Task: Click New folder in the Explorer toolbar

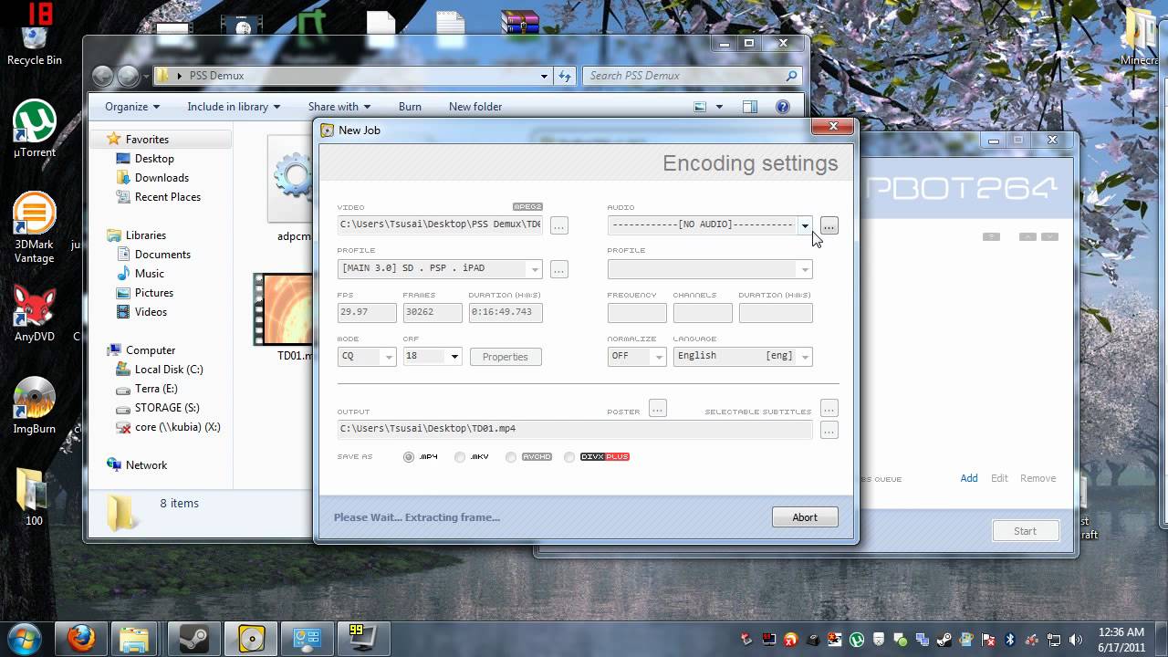Action: tap(475, 107)
